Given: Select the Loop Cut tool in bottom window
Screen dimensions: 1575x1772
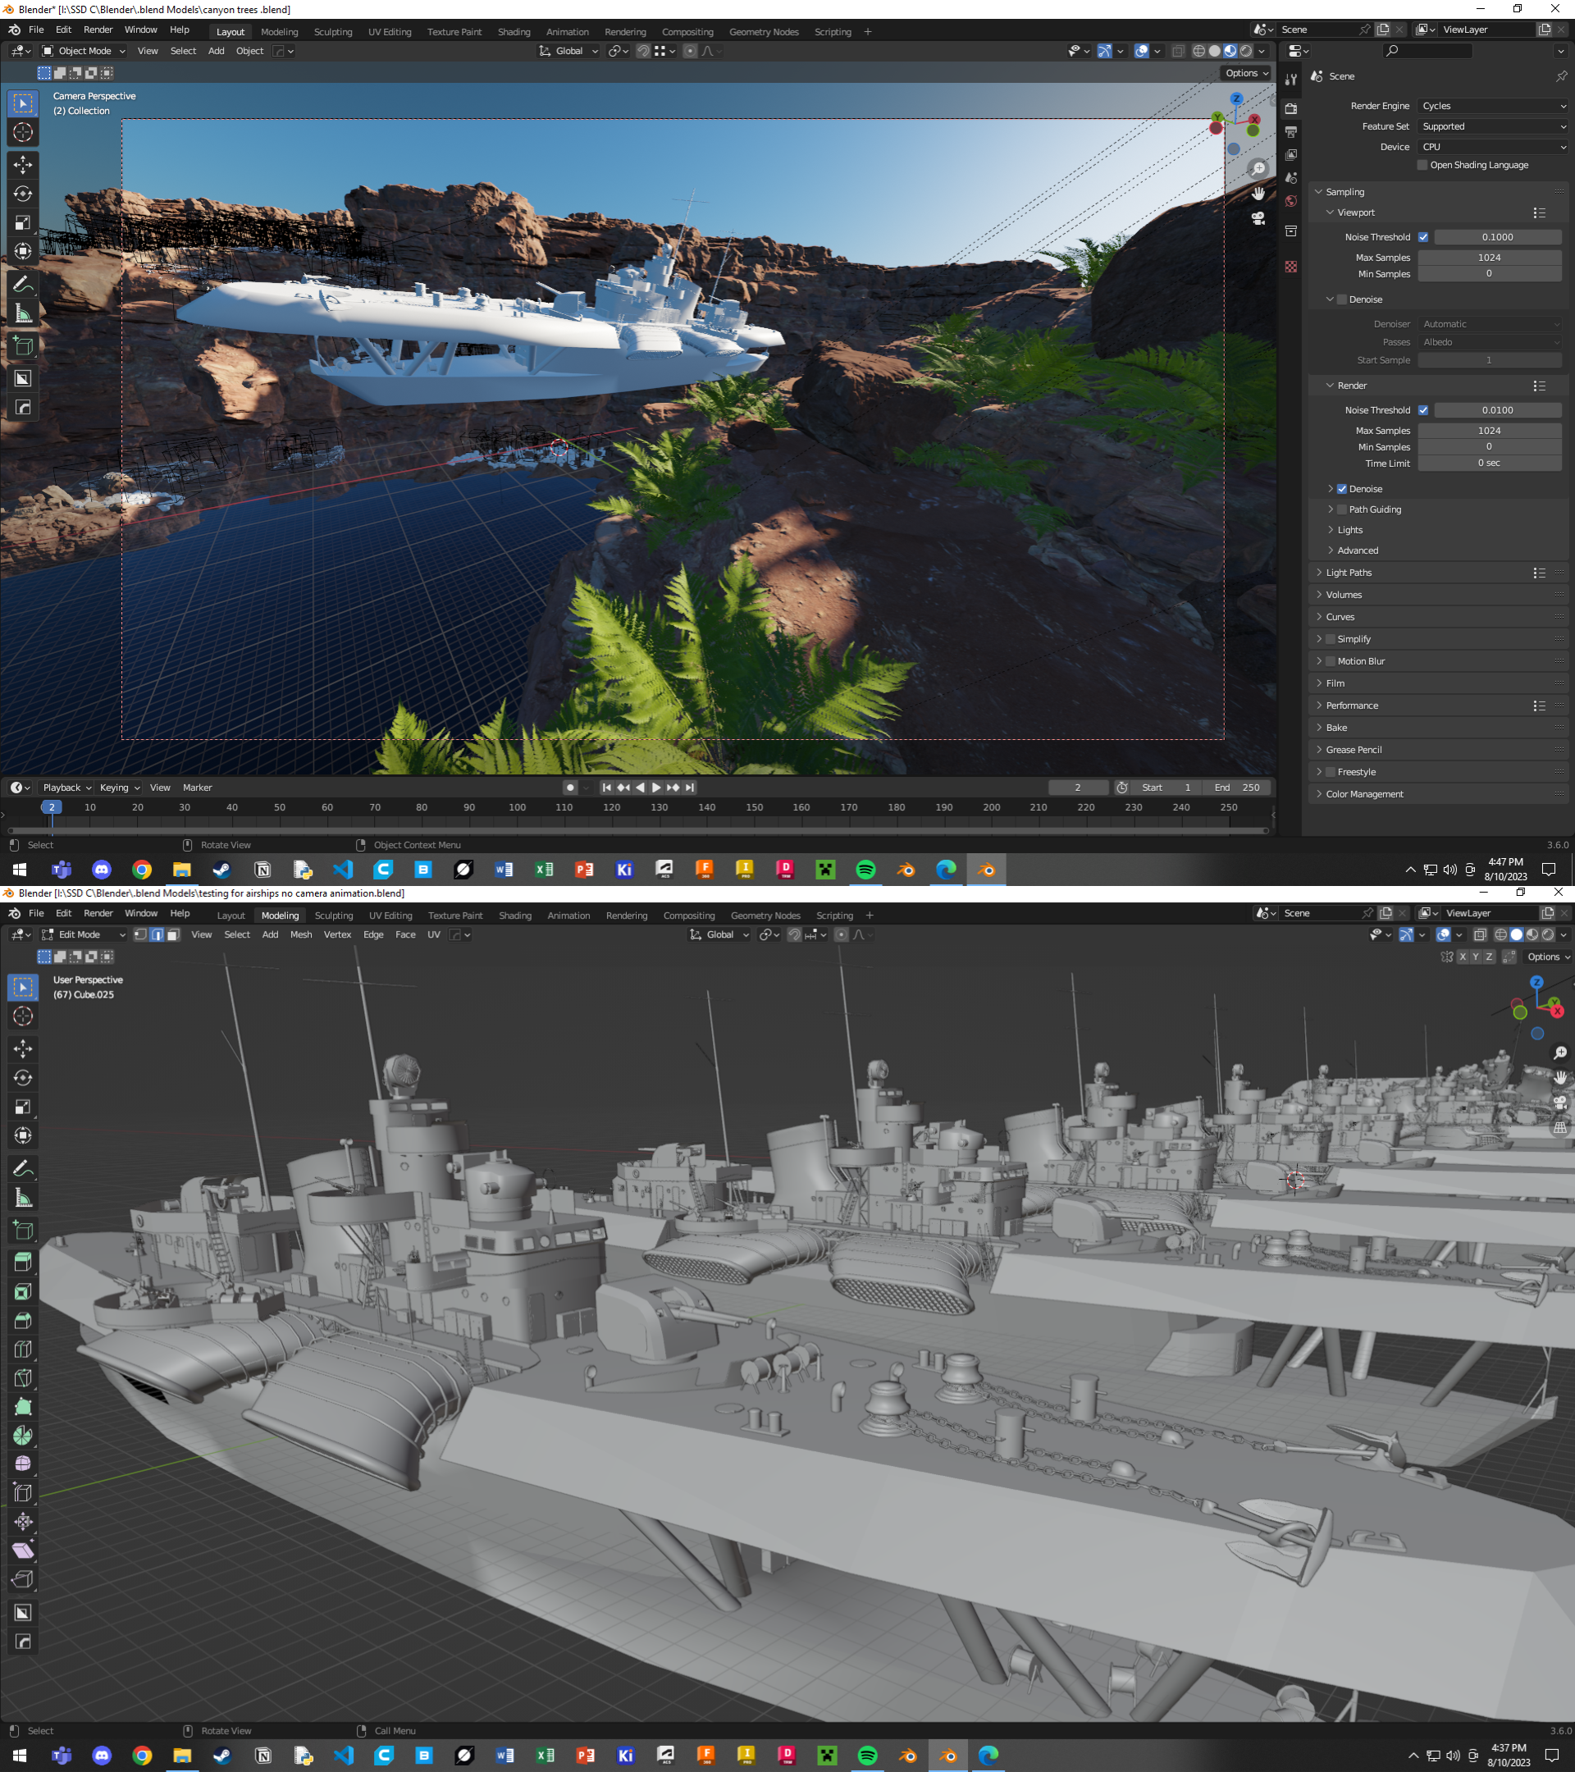Looking at the screenshot, I should pos(24,1349).
